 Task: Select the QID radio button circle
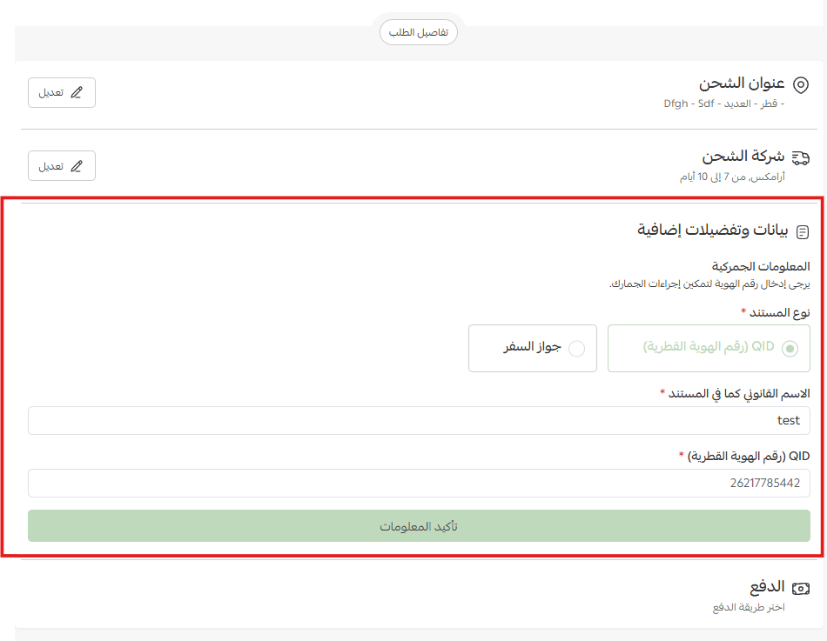coord(790,349)
